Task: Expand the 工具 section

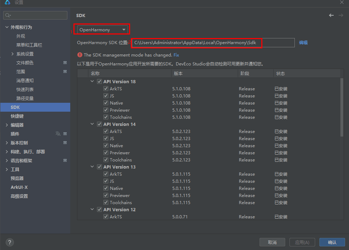Action: point(7,169)
